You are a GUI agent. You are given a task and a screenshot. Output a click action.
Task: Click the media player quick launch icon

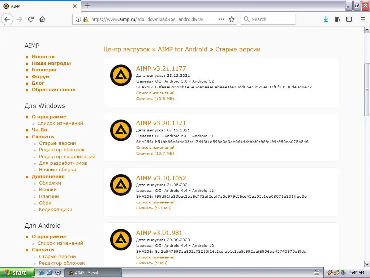tap(58, 273)
